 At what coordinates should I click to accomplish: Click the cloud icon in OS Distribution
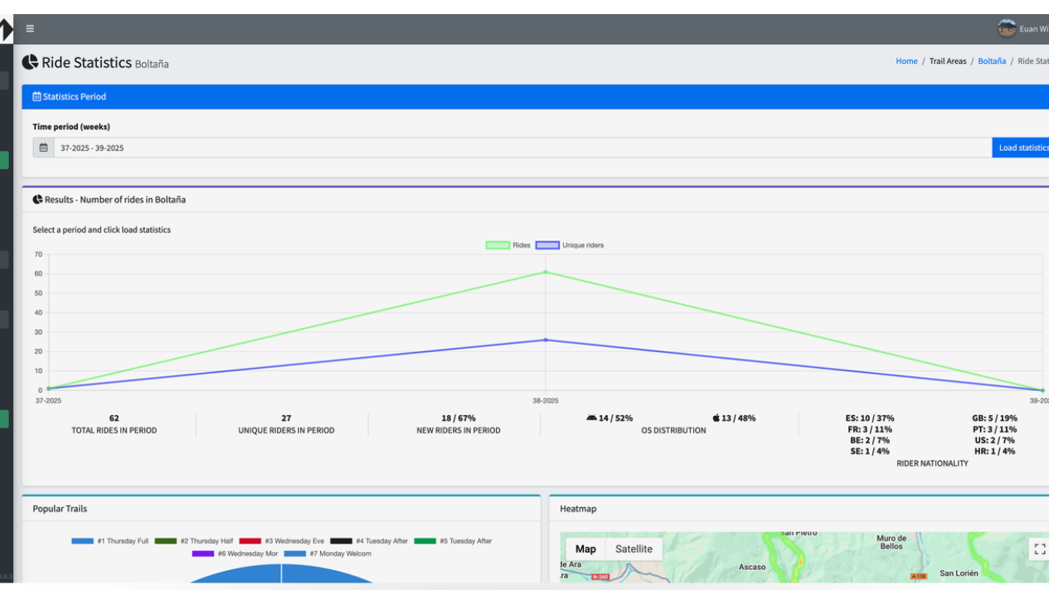click(590, 418)
